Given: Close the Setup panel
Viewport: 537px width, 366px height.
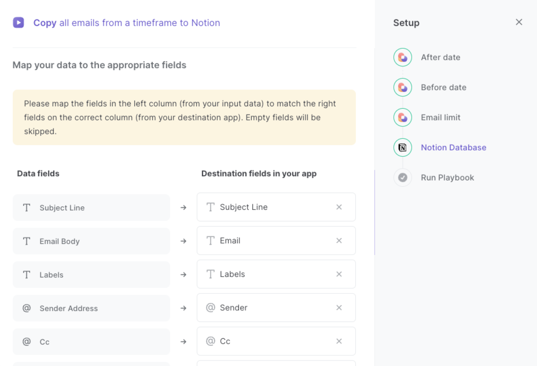Looking at the screenshot, I should (519, 22).
